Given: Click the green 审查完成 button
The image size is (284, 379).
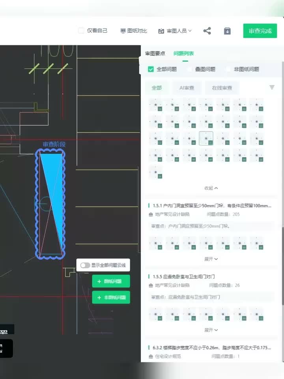Looking at the screenshot, I should [260, 31].
